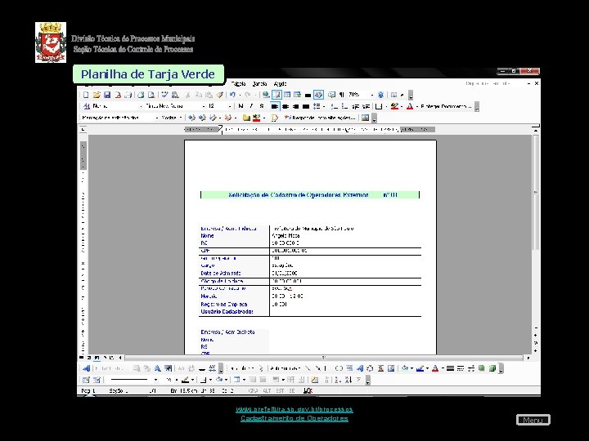The width and height of the screenshot is (589, 441).
Task: Insert a new comment from the Reviewing toolbar
Action: (x=246, y=118)
